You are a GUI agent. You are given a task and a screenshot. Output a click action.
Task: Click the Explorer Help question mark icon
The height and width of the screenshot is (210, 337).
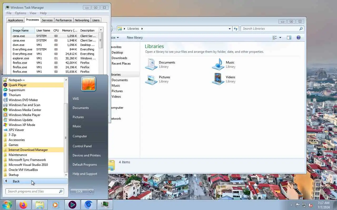click(x=299, y=38)
